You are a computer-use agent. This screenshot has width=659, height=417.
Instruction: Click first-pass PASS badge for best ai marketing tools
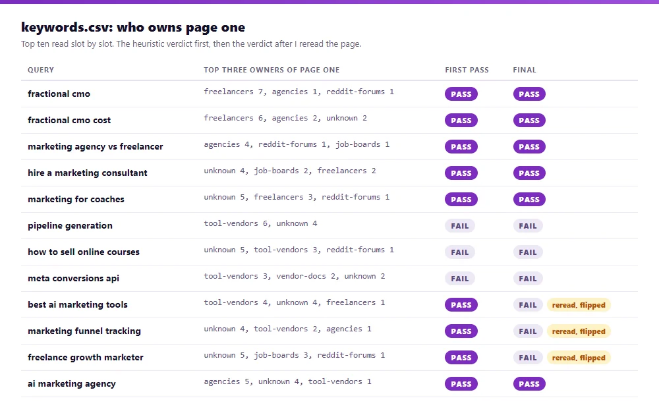[461, 305]
